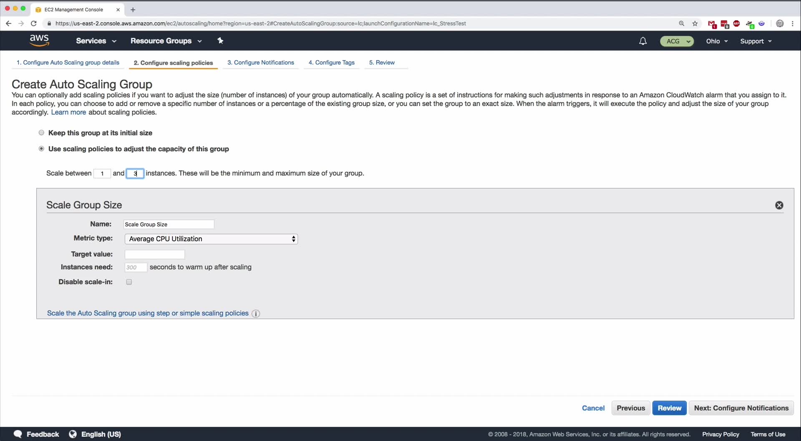Click the Target value input field
This screenshot has height=441, width=801.
tap(155, 254)
